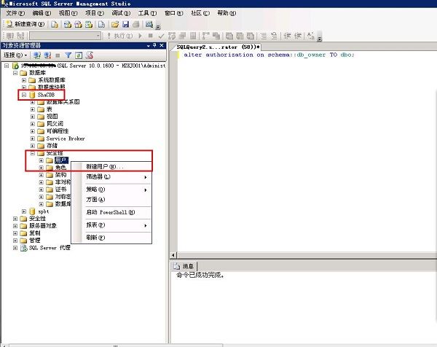Click the Filter funnel icon in Object Explorer
The width and height of the screenshot is (437, 347).
[68, 55]
